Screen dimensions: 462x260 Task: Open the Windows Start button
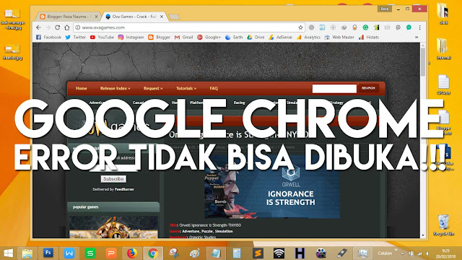click(x=9, y=253)
